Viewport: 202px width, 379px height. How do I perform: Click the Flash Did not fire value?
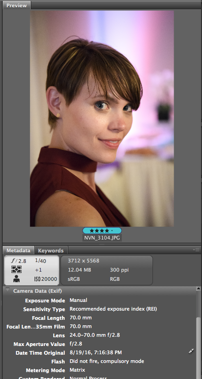[x=107, y=361]
